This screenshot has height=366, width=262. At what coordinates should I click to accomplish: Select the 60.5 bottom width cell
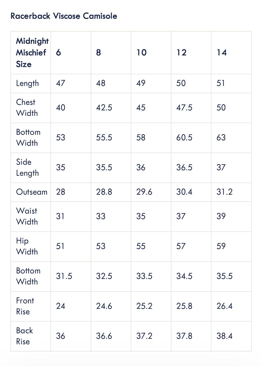[184, 138]
